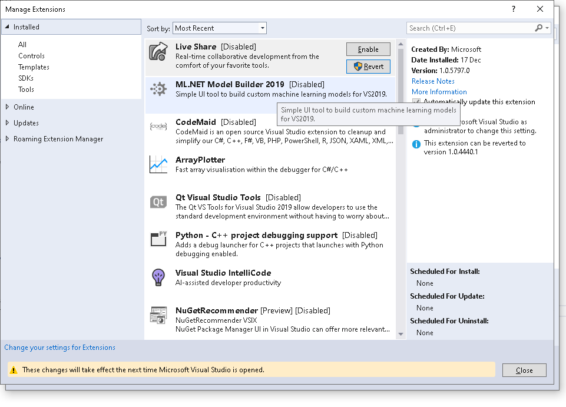Enable the Live Share extension
Viewport: 566px width, 407px height.
(x=368, y=49)
